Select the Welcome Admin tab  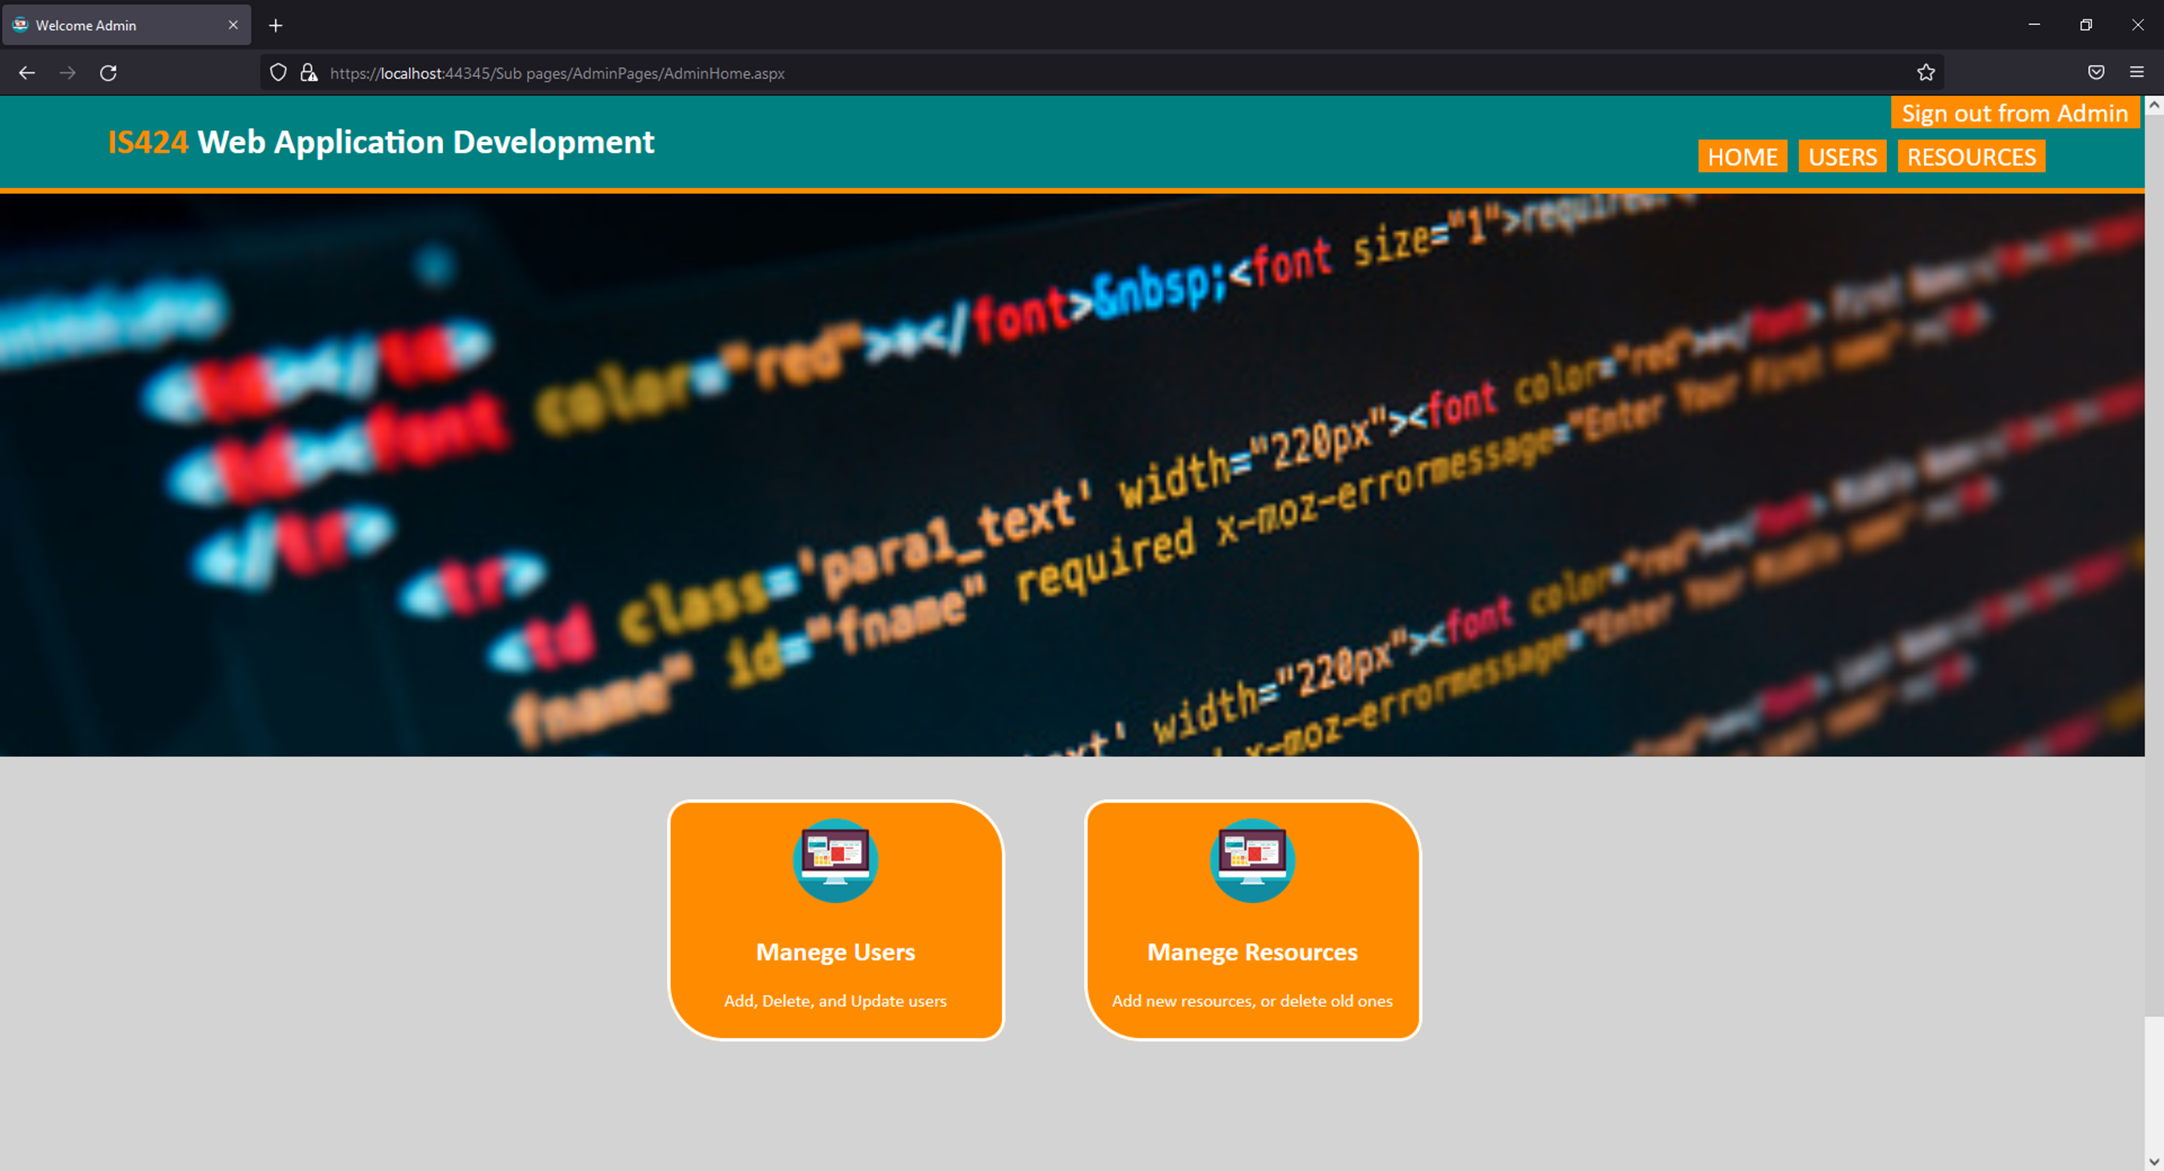tap(126, 25)
